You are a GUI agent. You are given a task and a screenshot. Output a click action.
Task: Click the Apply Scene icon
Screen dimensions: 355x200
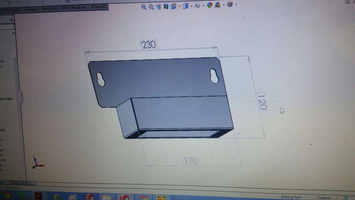[217, 5]
